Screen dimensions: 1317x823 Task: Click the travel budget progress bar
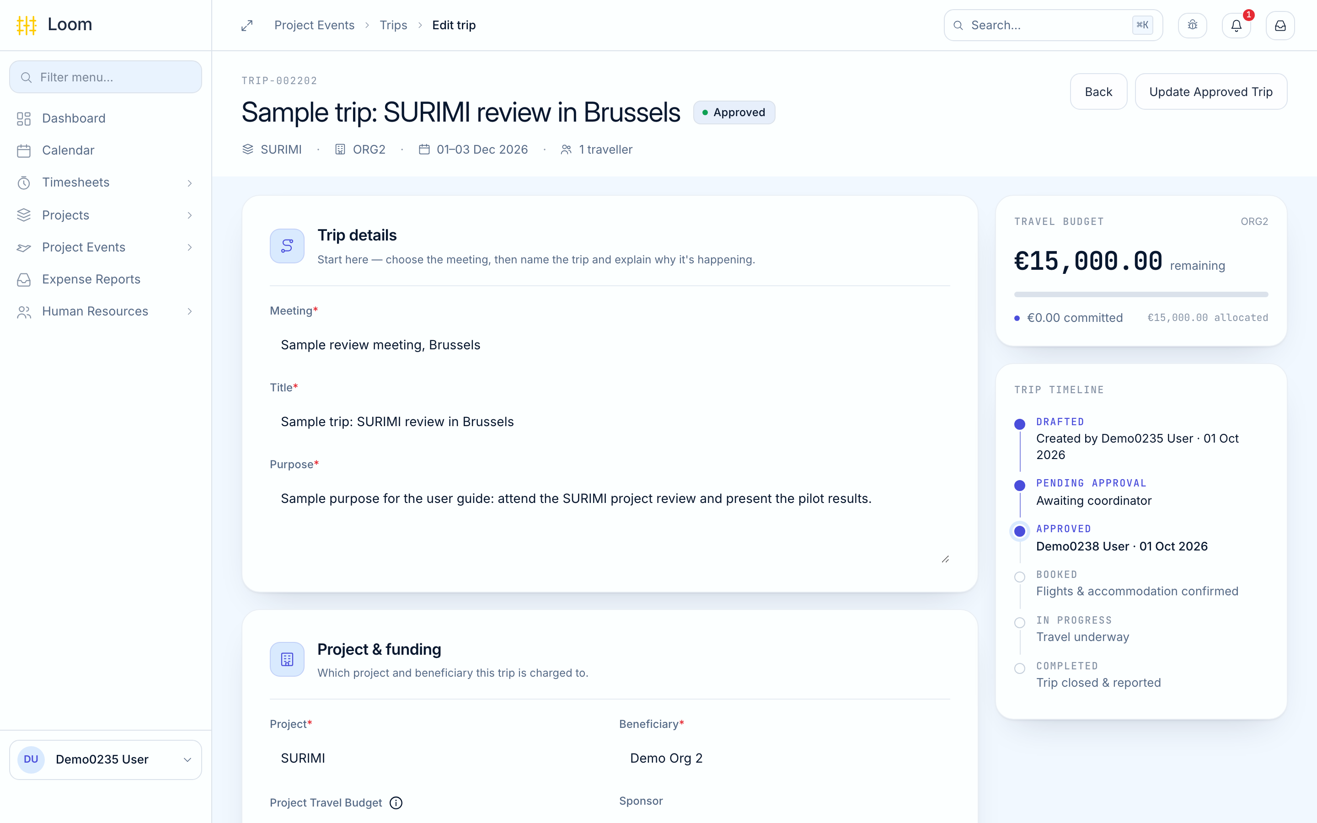coord(1140,294)
